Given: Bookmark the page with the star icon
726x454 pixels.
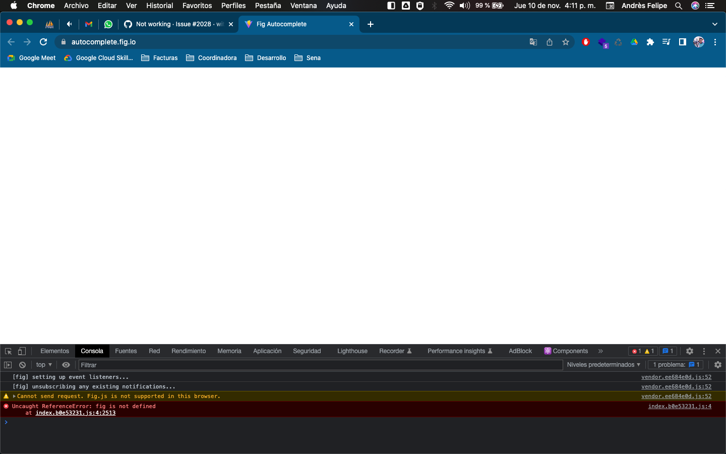Looking at the screenshot, I should point(565,42).
